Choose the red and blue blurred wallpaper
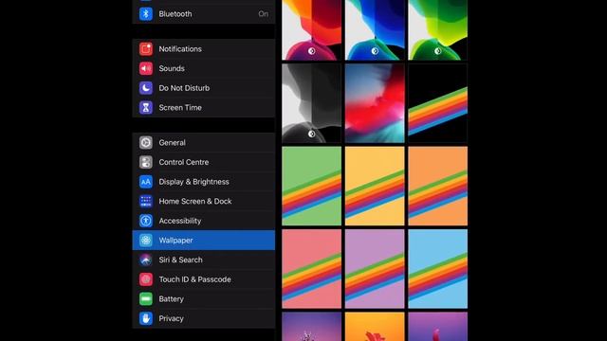The height and width of the screenshot is (341, 607). tap(375, 103)
